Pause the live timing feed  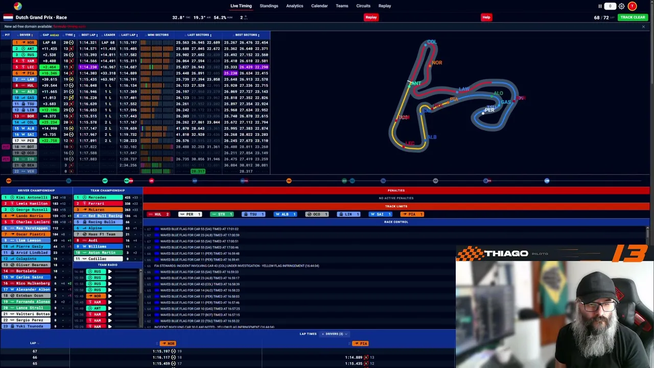click(x=600, y=6)
